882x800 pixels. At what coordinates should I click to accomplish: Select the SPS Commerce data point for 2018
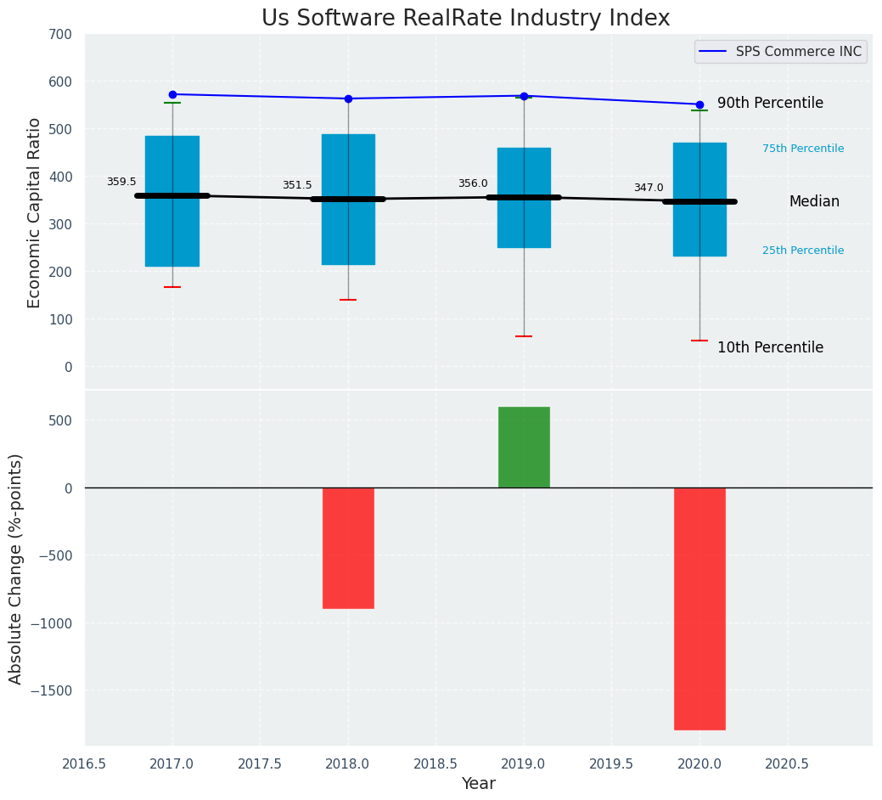348,99
